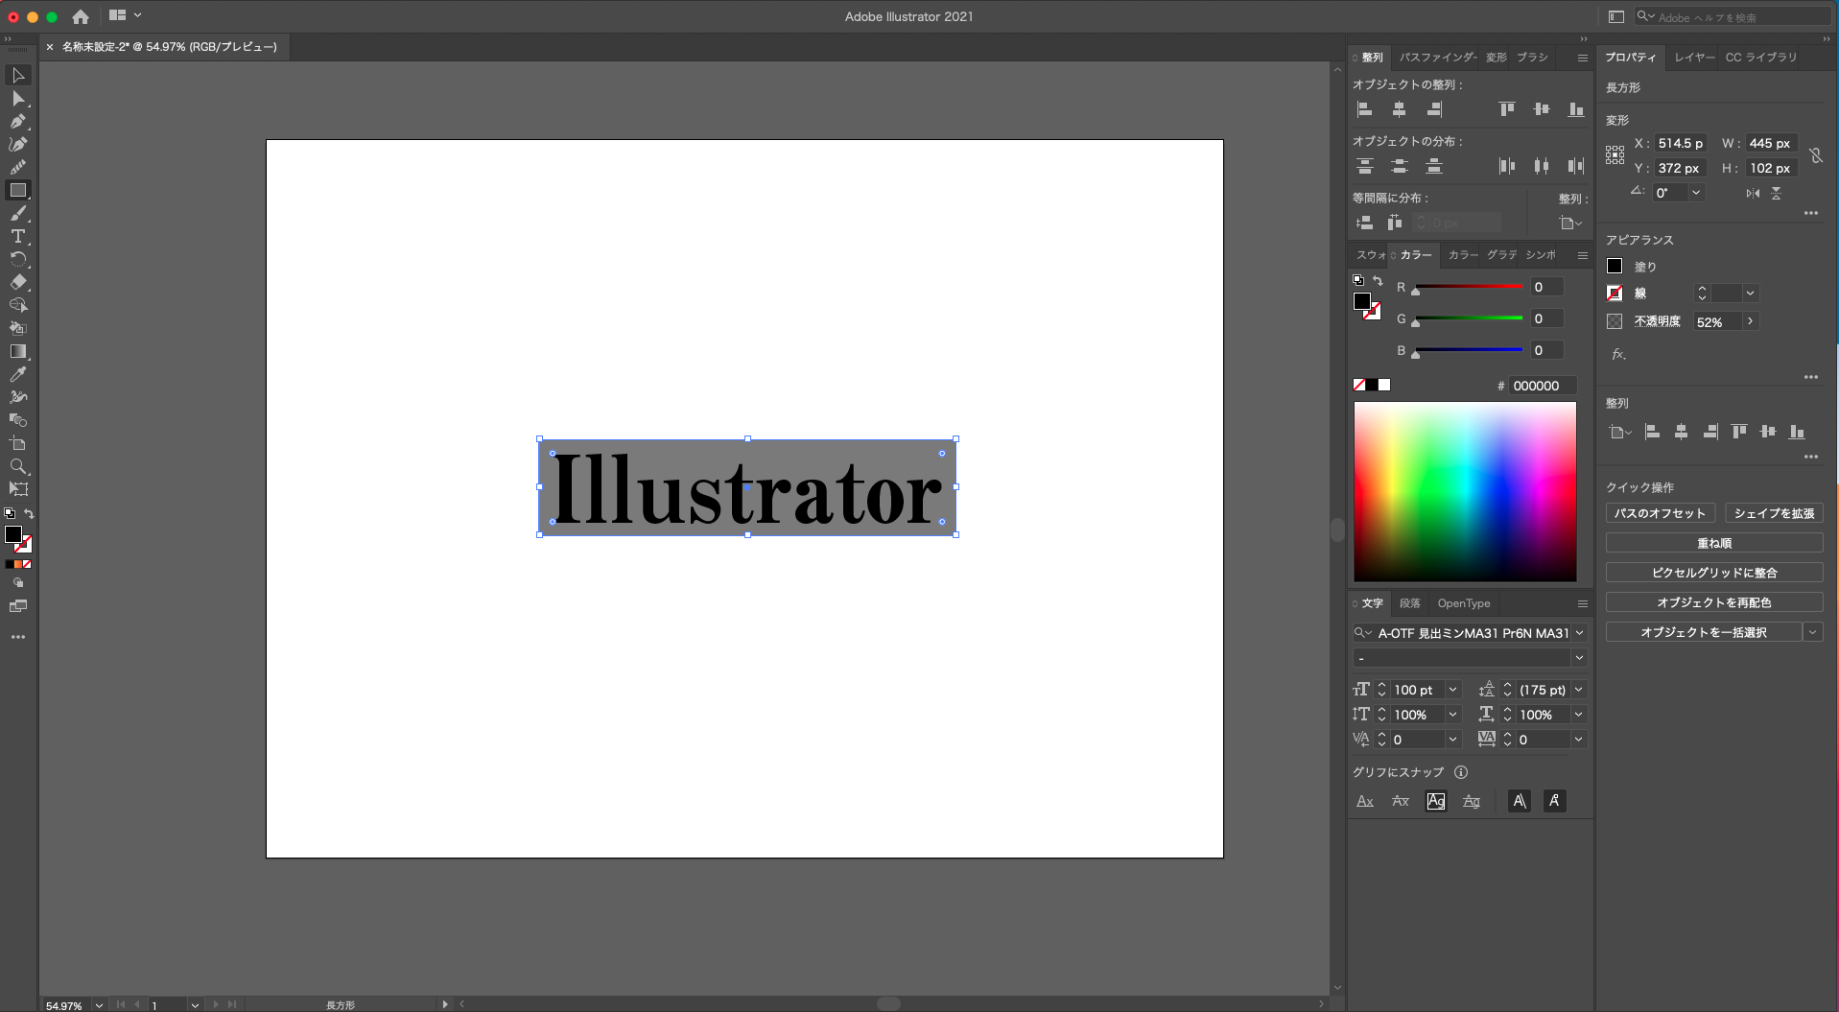Select the Rotate tool

click(x=18, y=259)
